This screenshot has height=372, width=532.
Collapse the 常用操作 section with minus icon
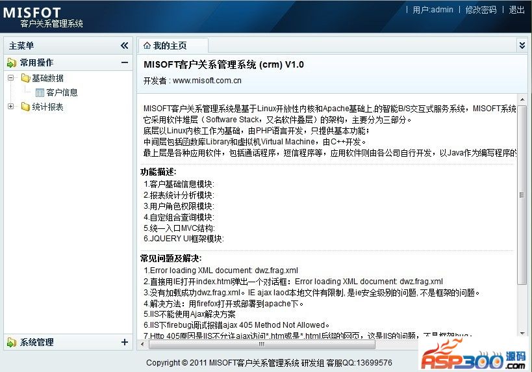coord(125,62)
